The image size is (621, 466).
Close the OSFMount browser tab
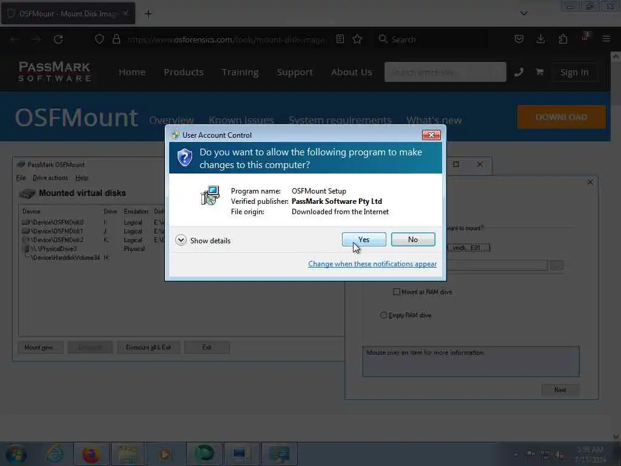pos(125,13)
